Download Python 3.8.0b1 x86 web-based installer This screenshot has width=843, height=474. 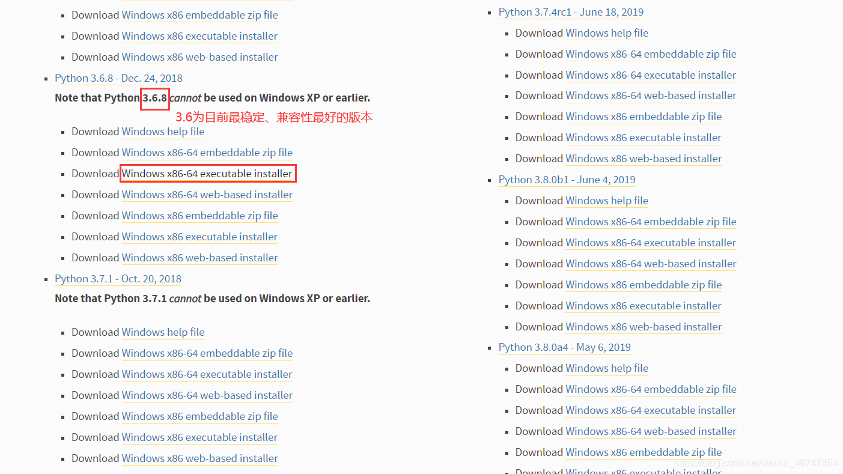644,327
